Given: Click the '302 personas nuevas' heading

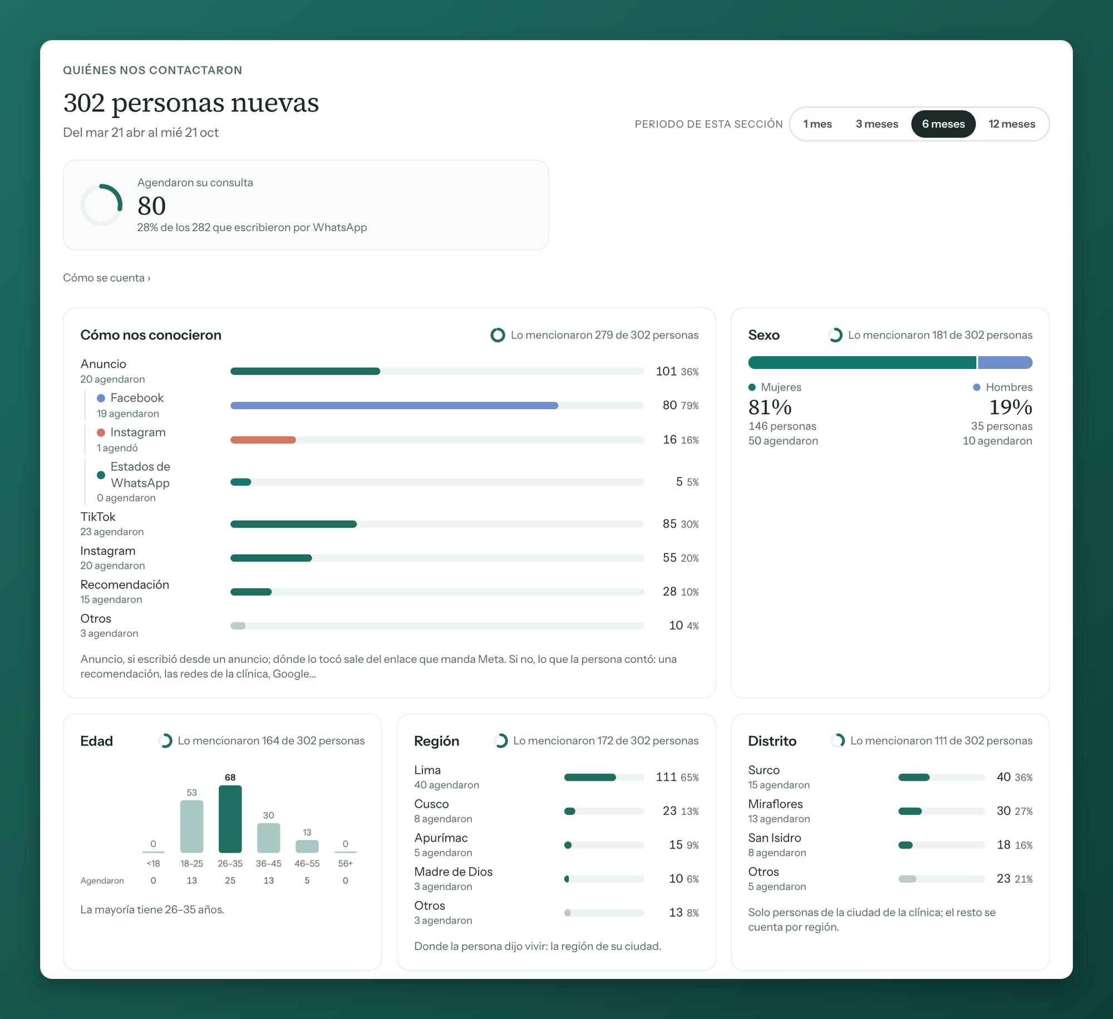Looking at the screenshot, I should (x=191, y=103).
